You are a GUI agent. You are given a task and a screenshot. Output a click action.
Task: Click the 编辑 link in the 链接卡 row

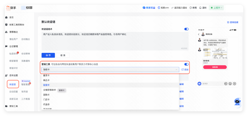pos(182,84)
